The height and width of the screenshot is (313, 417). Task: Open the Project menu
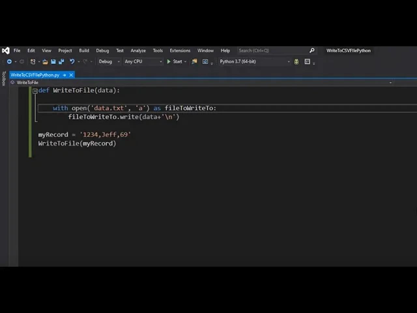pyautogui.click(x=65, y=51)
